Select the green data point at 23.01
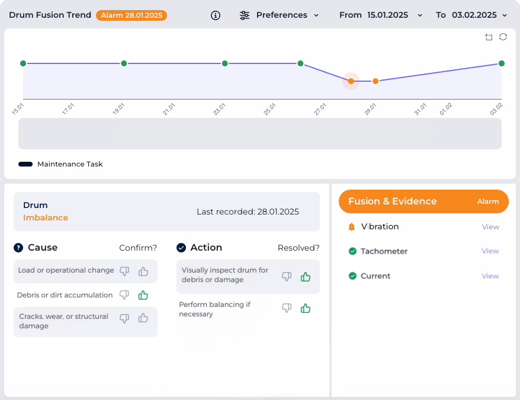This screenshot has width=520, height=400. click(x=225, y=63)
